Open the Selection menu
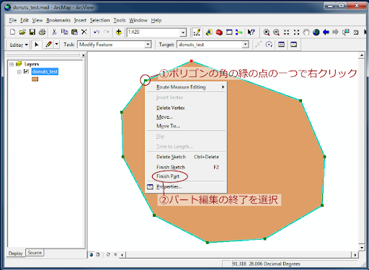 point(99,20)
